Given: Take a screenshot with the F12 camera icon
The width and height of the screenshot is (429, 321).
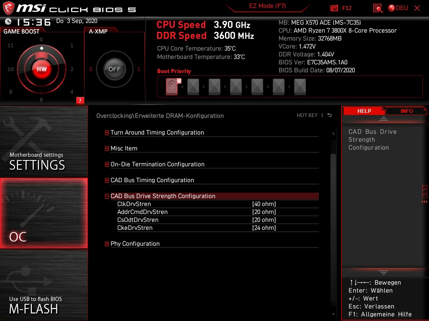Looking at the screenshot, I should tap(334, 8).
